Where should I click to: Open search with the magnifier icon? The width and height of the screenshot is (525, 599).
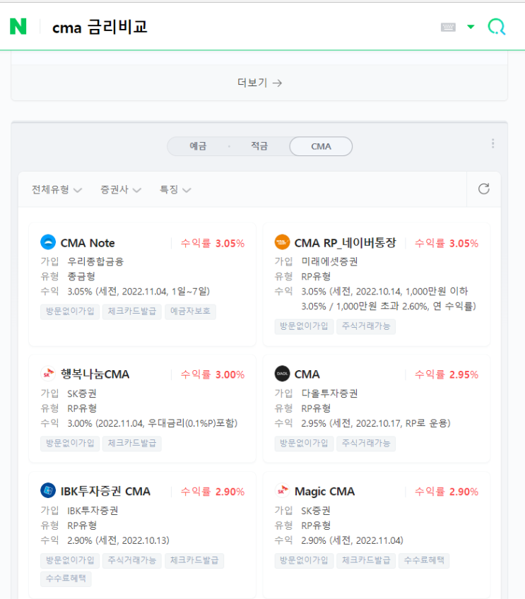point(497,26)
